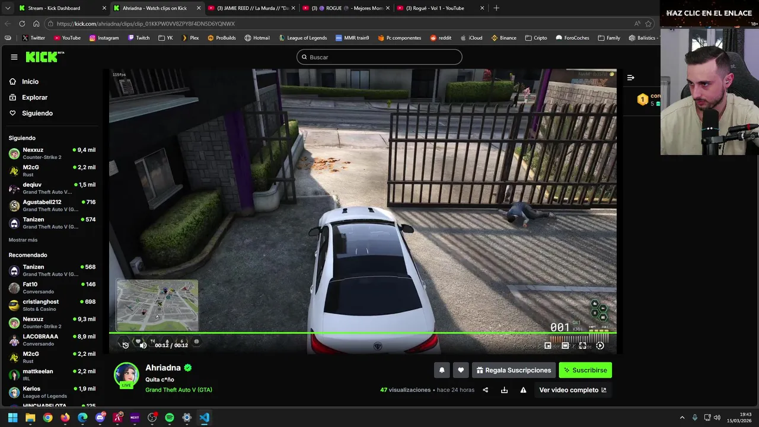Toggle theater mode on the player
Screen dimensions: 759x427
pyautogui.click(x=565, y=346)
